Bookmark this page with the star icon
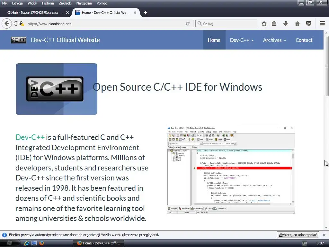The width and height of the screenshot is (329, 247). click(264, 23)
